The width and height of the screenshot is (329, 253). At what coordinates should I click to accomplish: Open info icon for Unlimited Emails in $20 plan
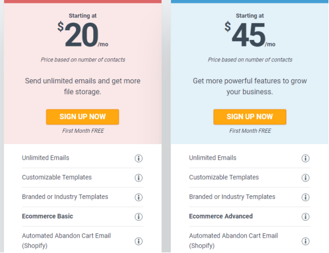point(138,158)
